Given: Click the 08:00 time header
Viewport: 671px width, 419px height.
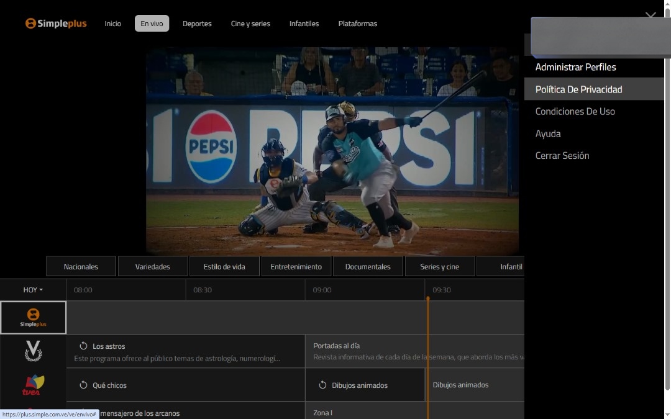Looking at the screenshot, I should pos(83,290).
